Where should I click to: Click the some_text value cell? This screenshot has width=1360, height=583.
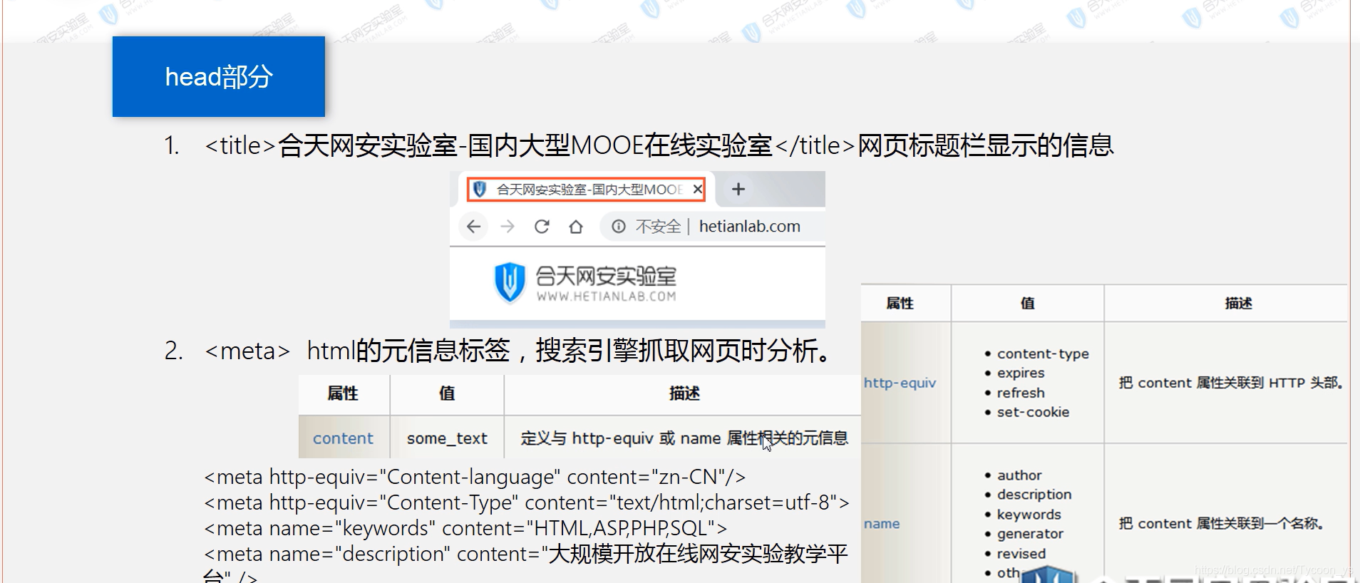point(447,438)
